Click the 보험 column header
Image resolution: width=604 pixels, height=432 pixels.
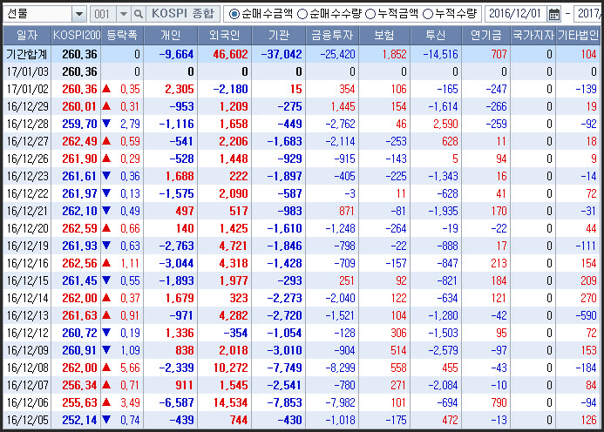pyautogui.click(x=384, y=36)
